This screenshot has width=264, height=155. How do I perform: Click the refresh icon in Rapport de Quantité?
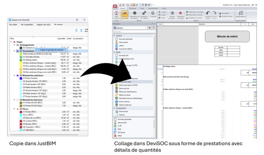[x=86, y=30]
